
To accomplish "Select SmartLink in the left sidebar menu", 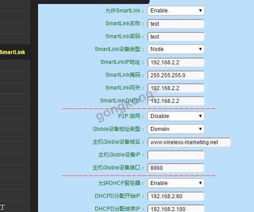I will click(13, 52).
